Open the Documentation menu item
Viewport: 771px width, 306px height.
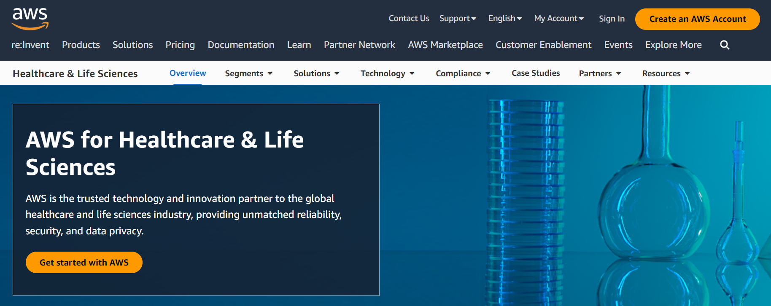click(x=241, y=45)
